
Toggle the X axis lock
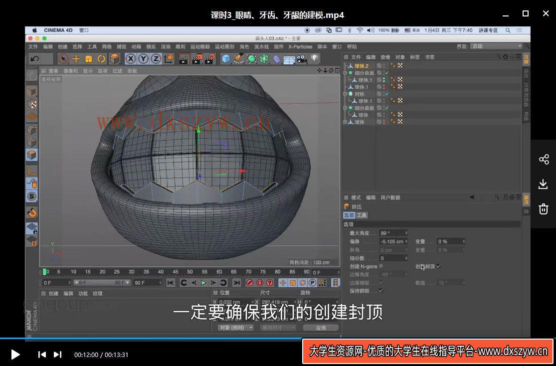(x=131, y=59)
